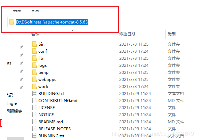Viewport: 197px width, 140px height.
Task: Click the logs folder icon
Action: [x=34, y=65]
